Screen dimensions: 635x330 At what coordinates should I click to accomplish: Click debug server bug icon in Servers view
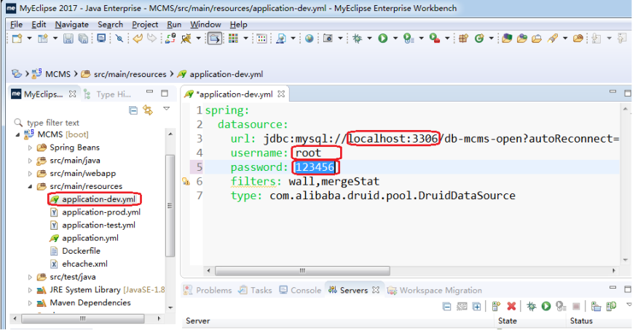pos(532,306)
